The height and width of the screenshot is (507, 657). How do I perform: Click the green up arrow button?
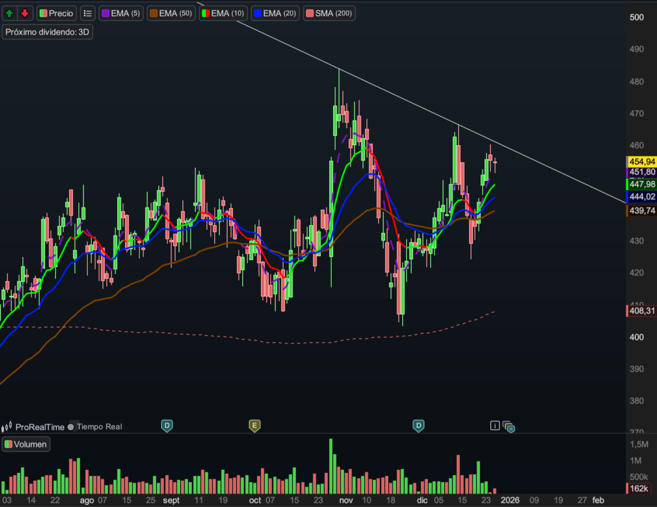(10, 13)
